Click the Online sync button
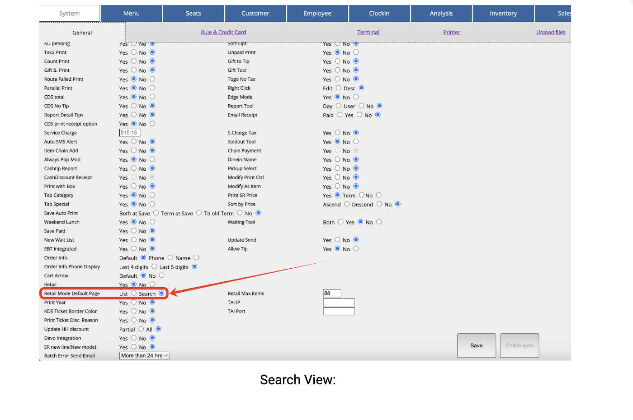633x420 pixels. click(520, 345)
